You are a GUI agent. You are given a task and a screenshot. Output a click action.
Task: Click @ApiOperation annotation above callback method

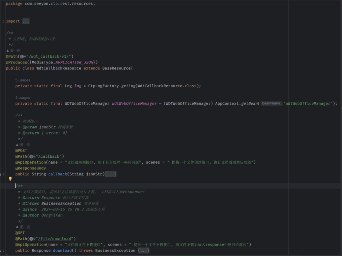(31, 163)
